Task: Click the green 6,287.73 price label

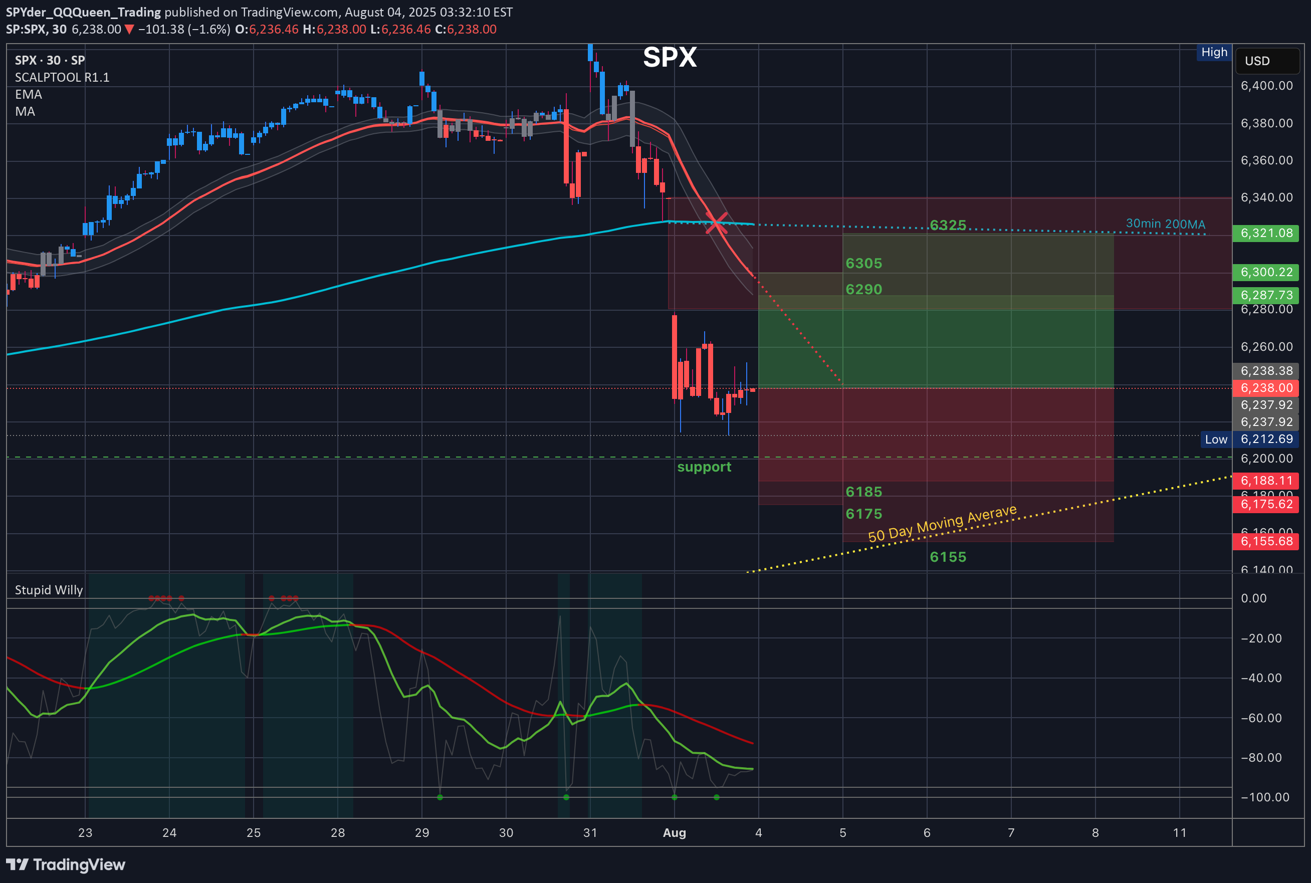Action: tap(1266, 295)
